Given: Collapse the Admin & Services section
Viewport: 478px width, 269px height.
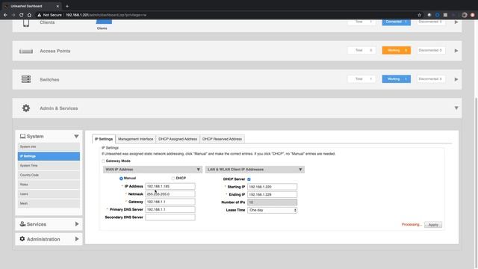Looking at the screenshot, I should pos(456,108).
